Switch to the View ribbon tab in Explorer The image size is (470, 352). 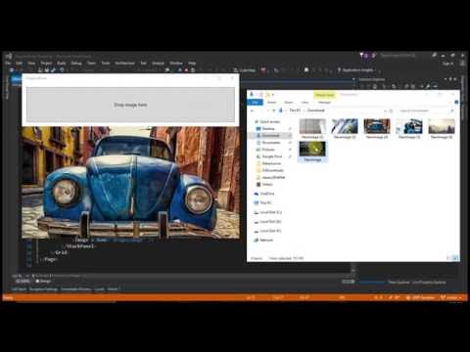[305, 102]
